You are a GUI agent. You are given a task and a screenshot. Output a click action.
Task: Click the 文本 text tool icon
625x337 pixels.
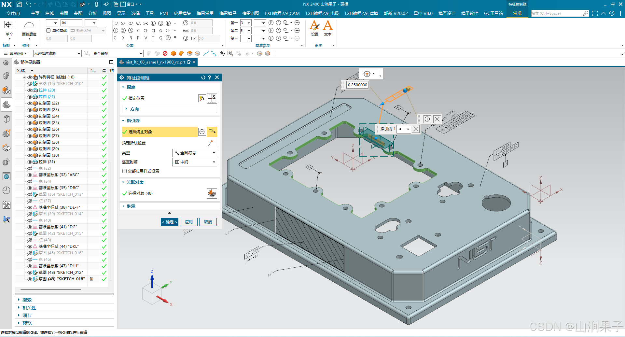coord(328,25)
